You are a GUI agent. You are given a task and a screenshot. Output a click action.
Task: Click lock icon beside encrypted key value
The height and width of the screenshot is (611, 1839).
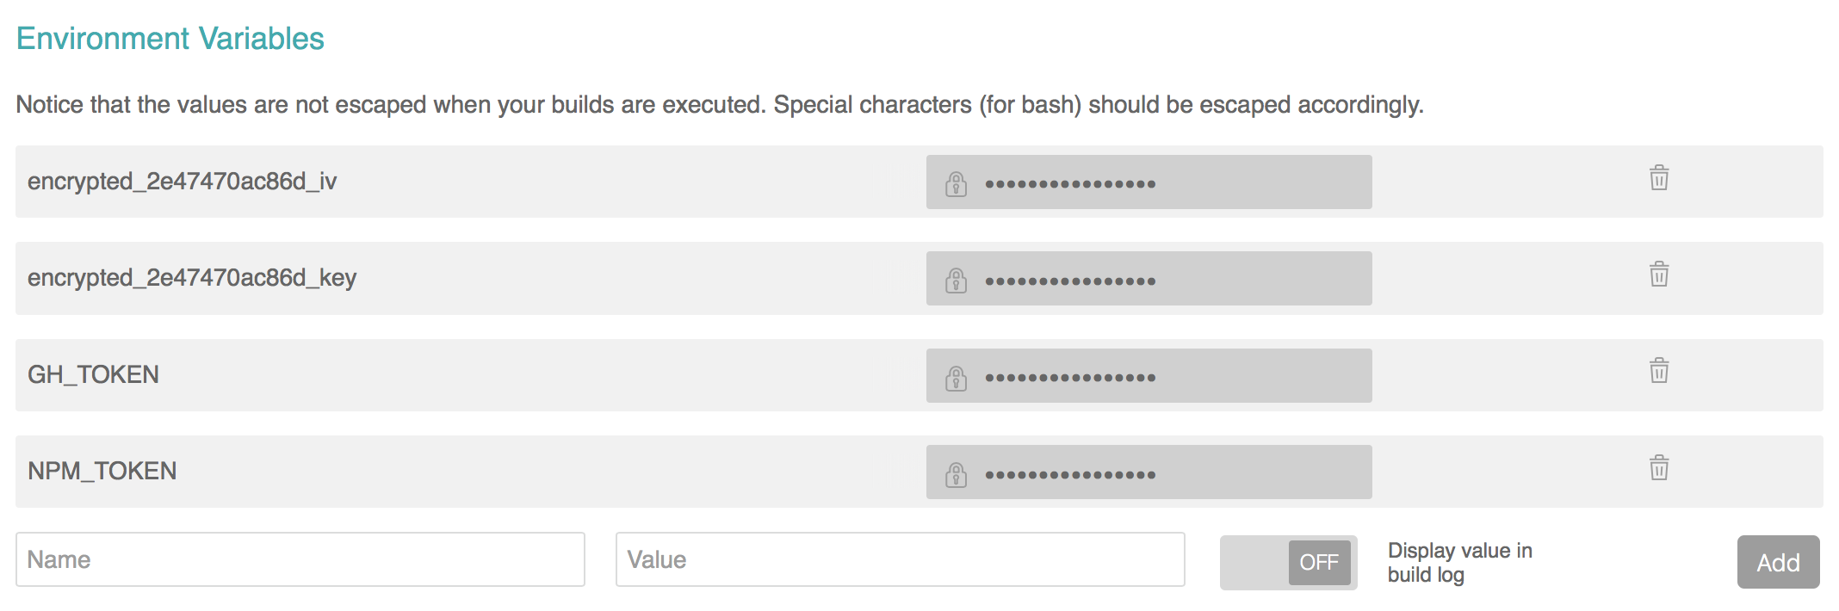[x=956, y=281]
